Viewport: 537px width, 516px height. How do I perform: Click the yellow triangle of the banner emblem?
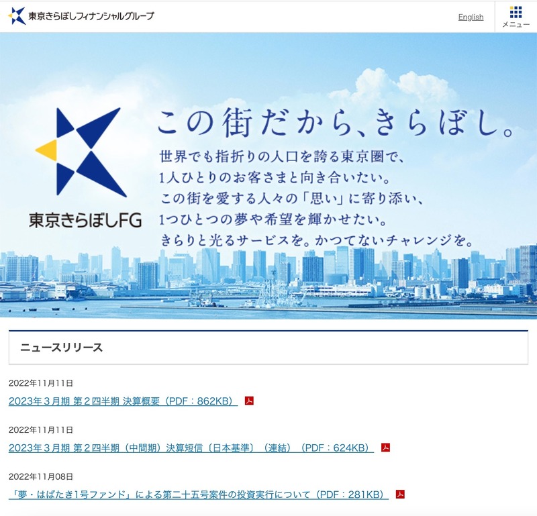(x=47, y=150)
